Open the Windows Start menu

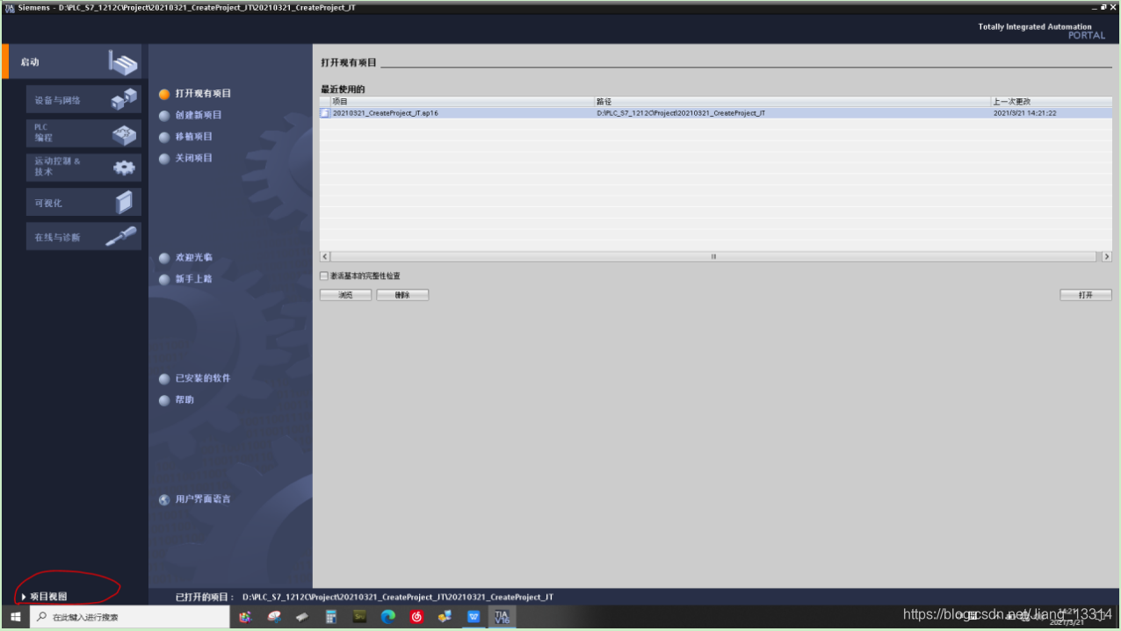click(x=15, y=617)
